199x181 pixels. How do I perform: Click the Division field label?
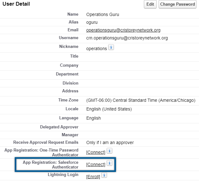[x=71, y=83]
